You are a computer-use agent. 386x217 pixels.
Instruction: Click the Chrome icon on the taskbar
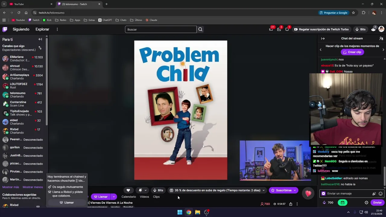click(x=188, y=212)
